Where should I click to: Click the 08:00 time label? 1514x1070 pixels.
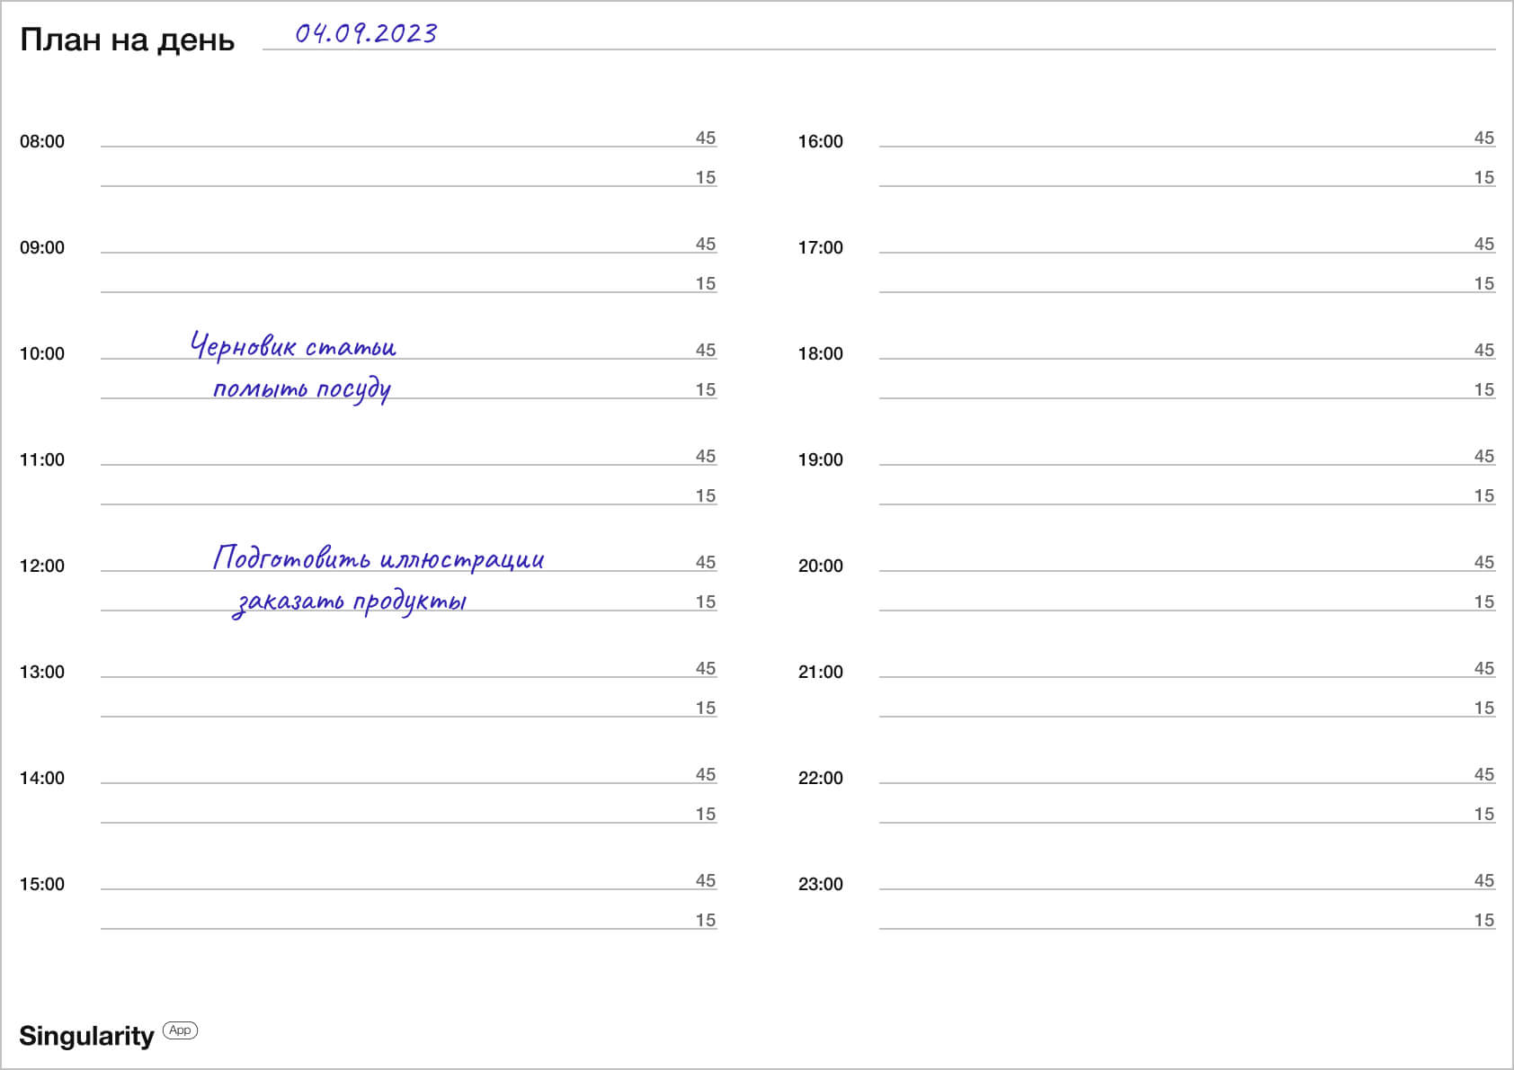coord(42,141)
